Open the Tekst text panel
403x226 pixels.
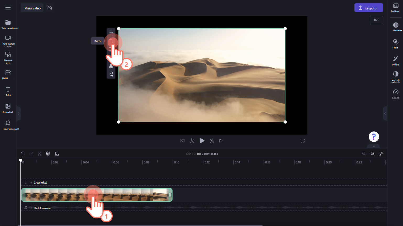pyautogui.click(x=8, y=91)
